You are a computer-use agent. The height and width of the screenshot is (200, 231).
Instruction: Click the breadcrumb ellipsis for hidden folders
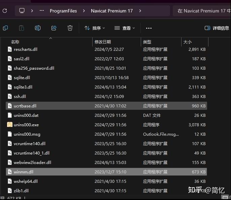click(42, 10)
